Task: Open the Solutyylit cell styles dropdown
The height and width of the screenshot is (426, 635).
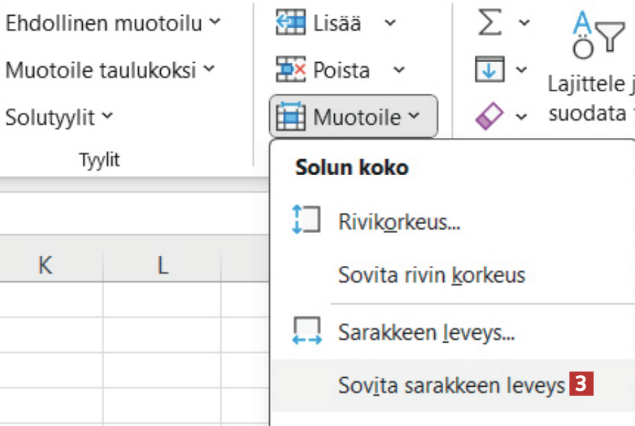Action: [59, 117]
